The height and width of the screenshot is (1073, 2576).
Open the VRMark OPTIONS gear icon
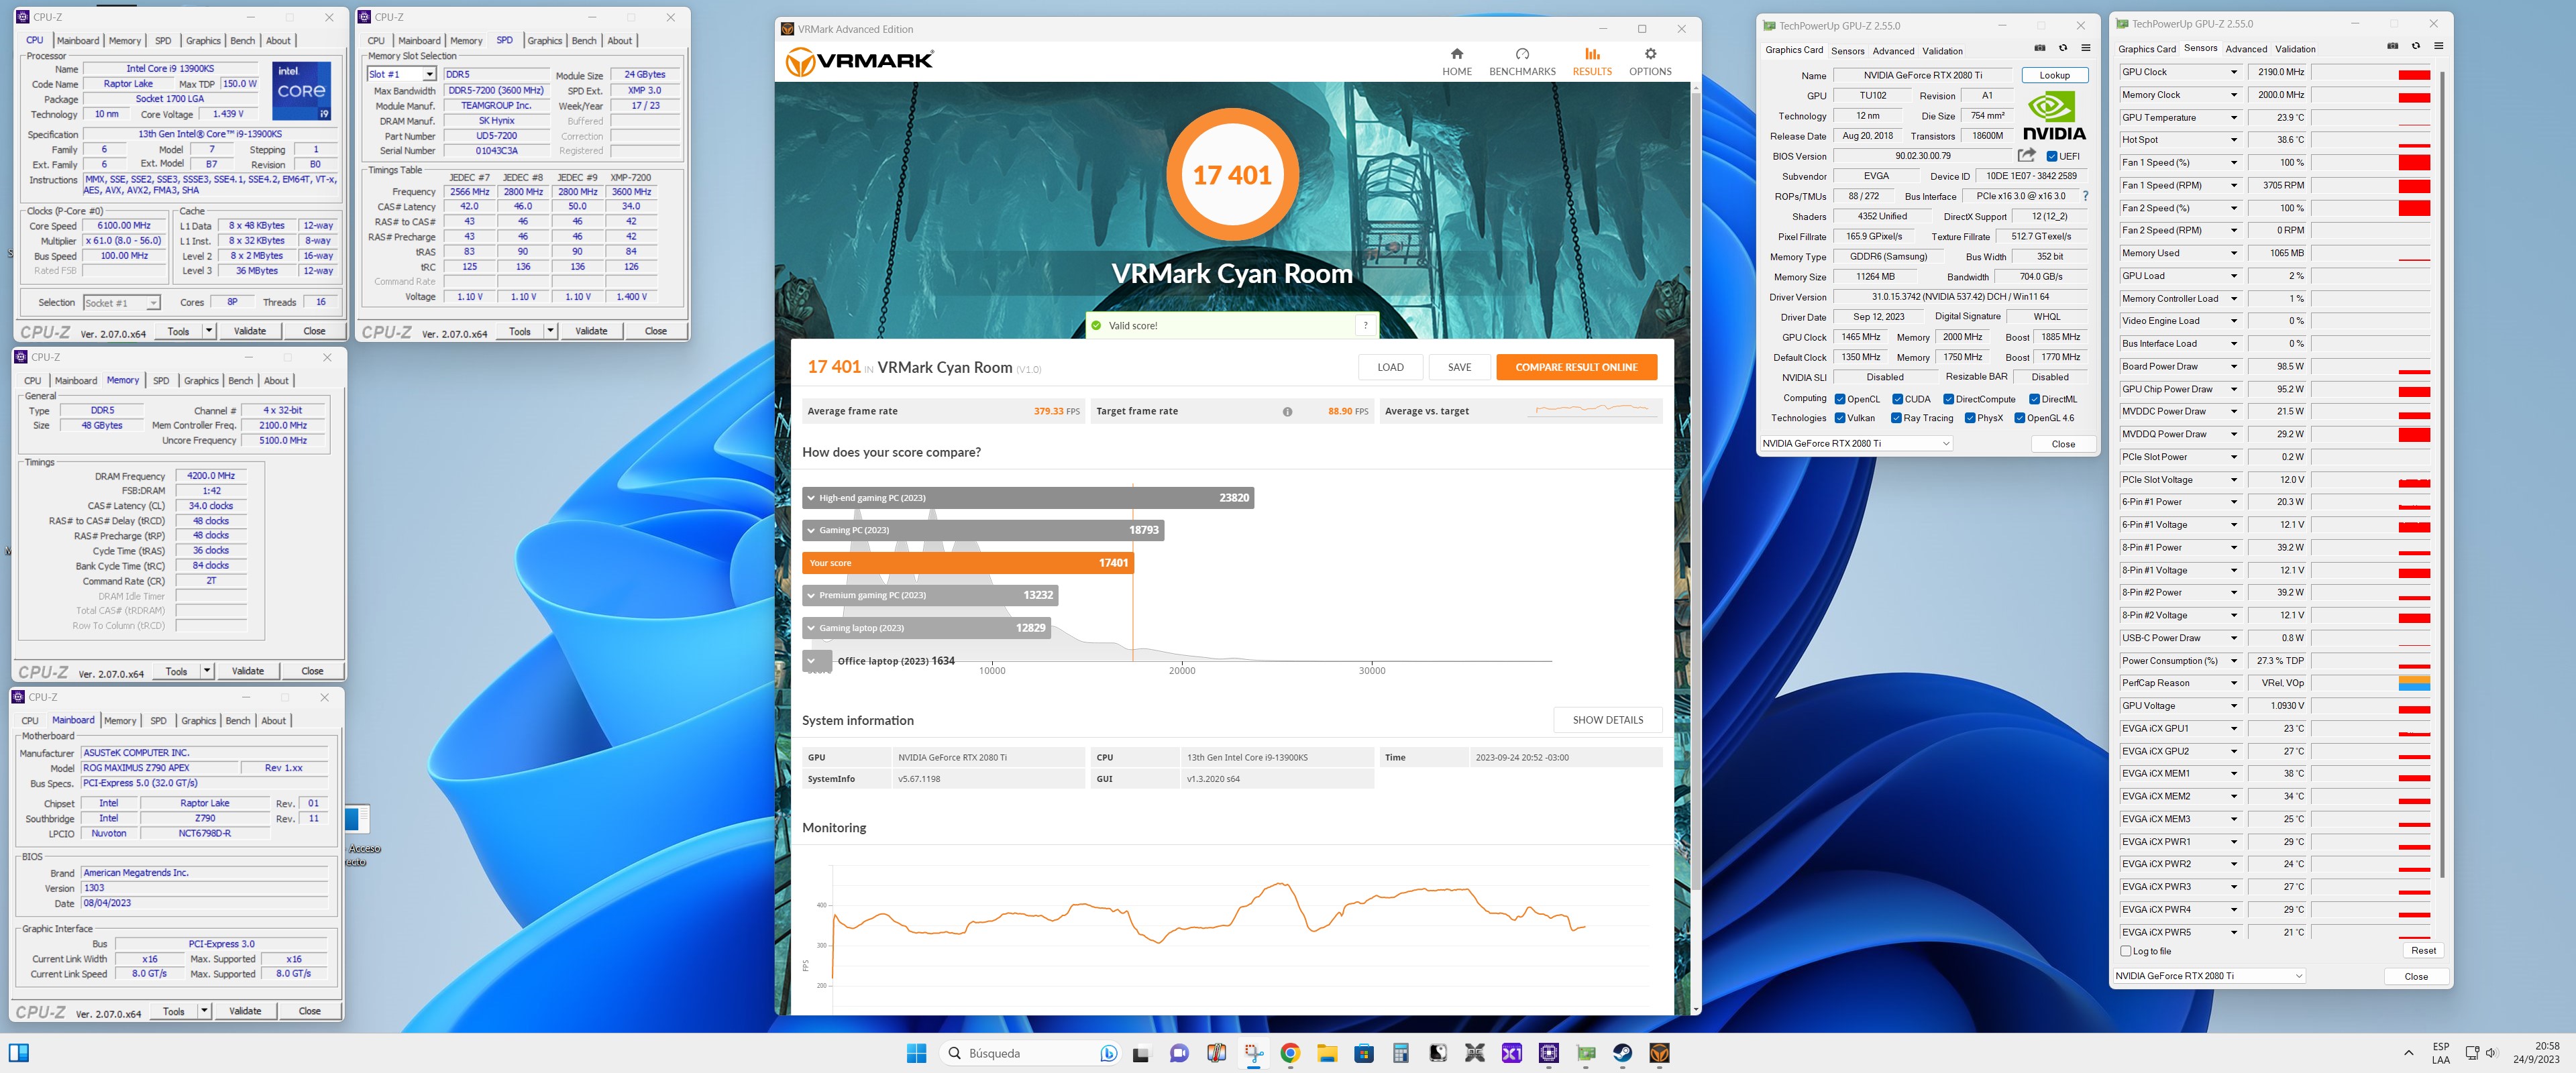coord(1650,54)
